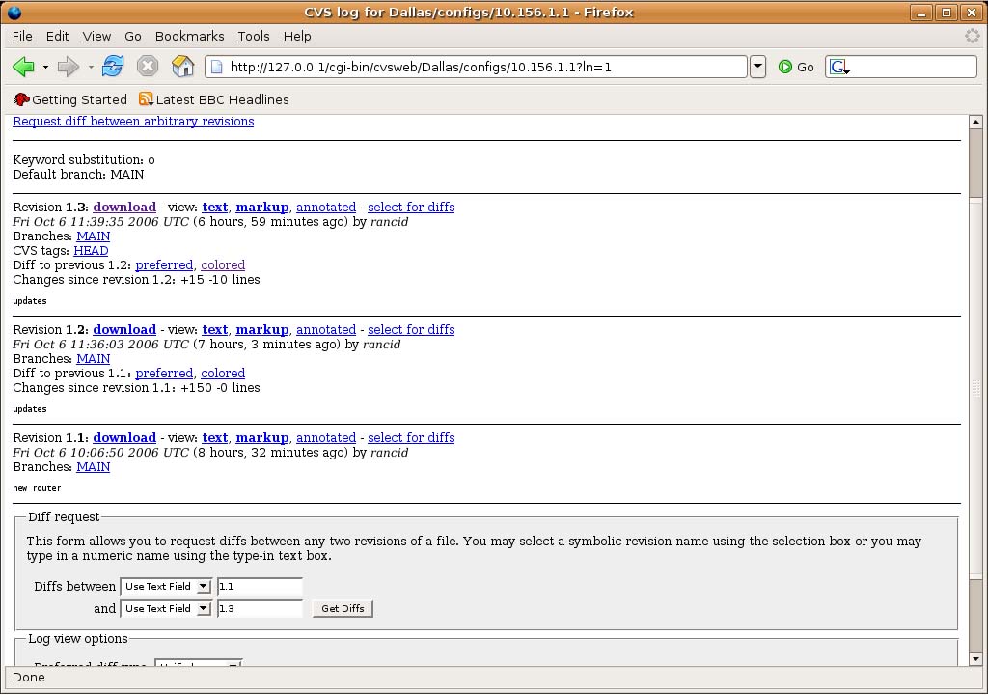Reload the page with the Refresh icon
The width and height of the screenshot is (988, 695).
tap(113, 67)
